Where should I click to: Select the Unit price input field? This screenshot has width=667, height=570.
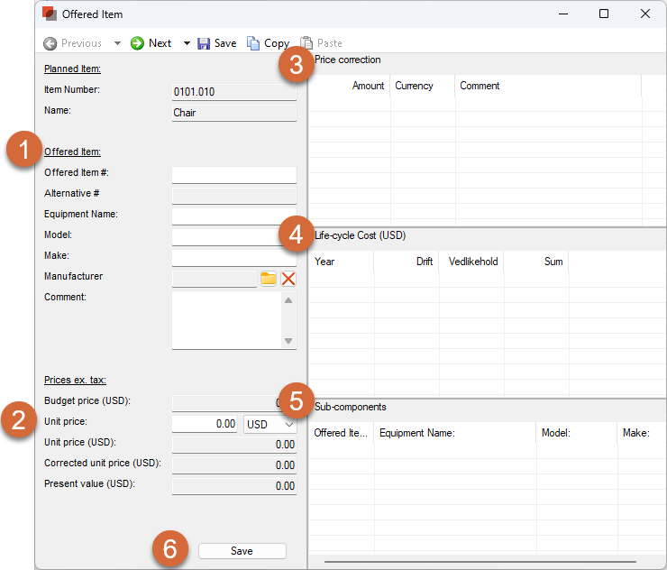(x=205, y=424)
